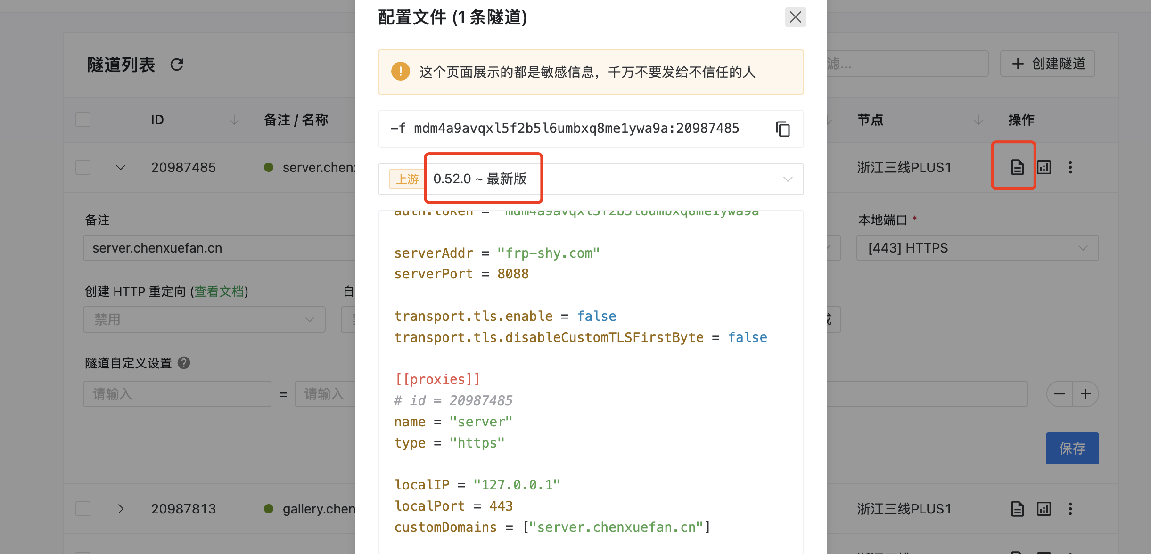Viewport: 1151px width, 554px height.
Task: Click the Save button
Action: [1072, 448]
